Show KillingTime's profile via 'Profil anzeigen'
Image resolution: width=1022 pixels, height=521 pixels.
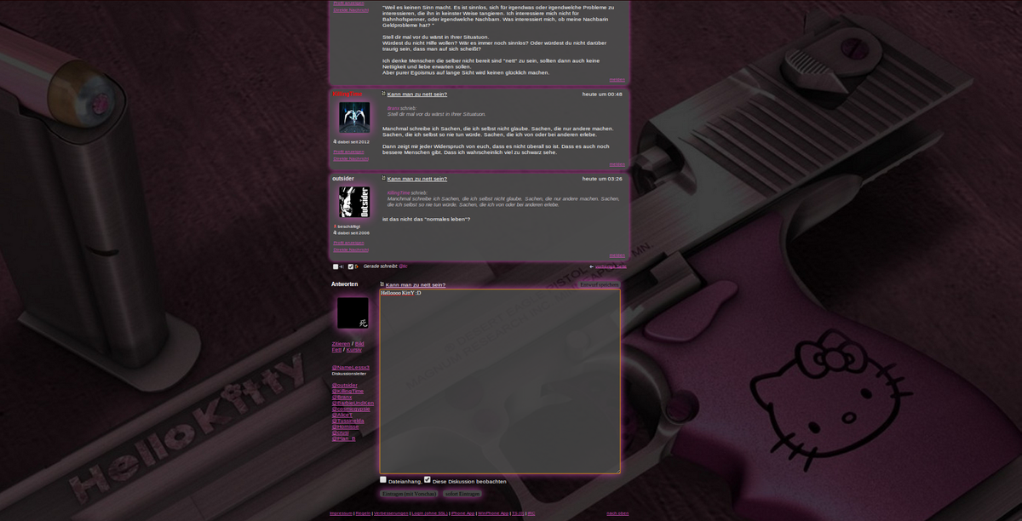click(348, 152)
